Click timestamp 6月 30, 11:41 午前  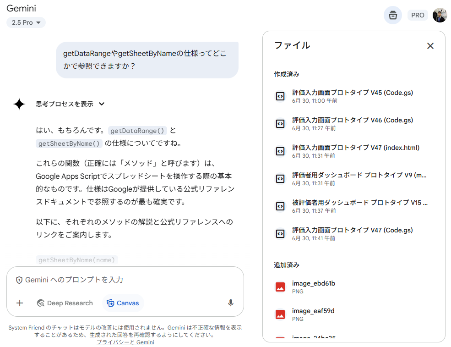coord(314,238)
